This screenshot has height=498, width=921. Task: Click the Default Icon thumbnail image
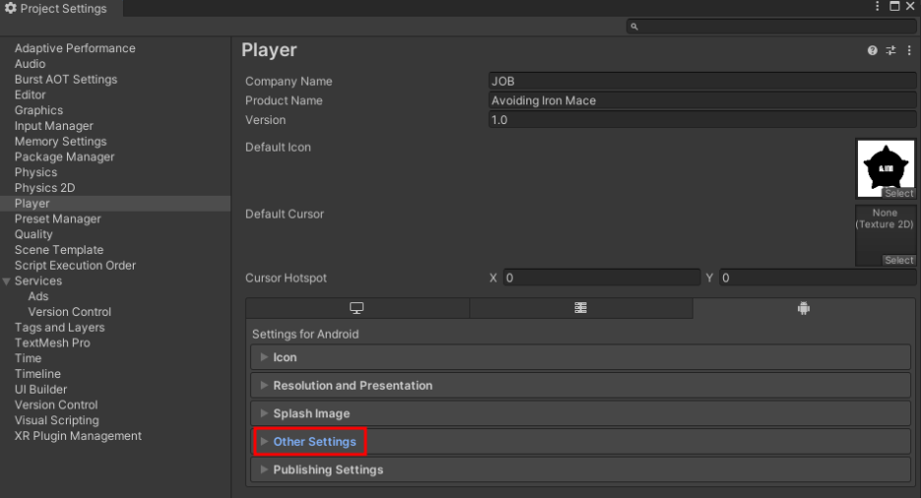tap(886, 168)
